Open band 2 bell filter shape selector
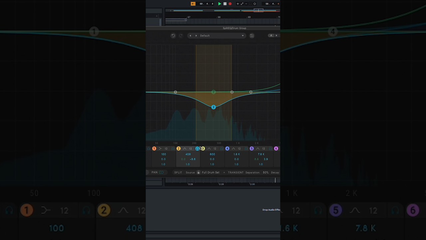 [x=185, y=149]
